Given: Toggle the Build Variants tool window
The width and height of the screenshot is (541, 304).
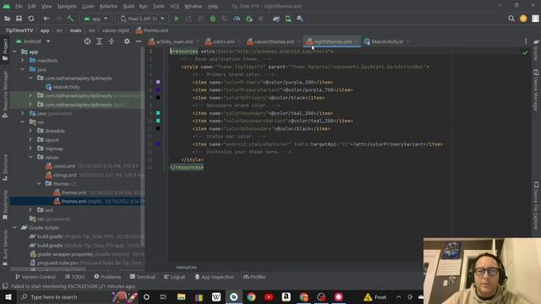Looking at the screenshot, I should [x=5, y=247].
